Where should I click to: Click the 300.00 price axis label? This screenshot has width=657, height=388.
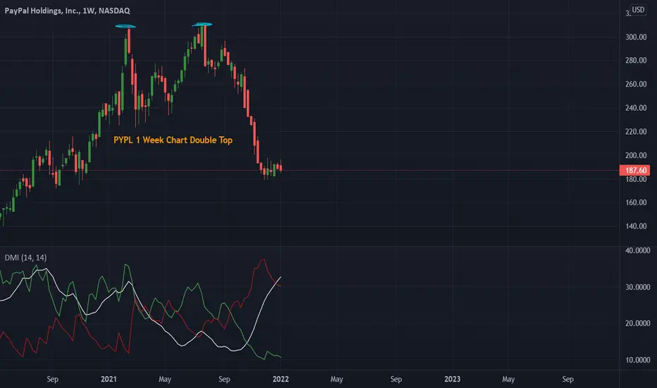click(x=636, y=37)
